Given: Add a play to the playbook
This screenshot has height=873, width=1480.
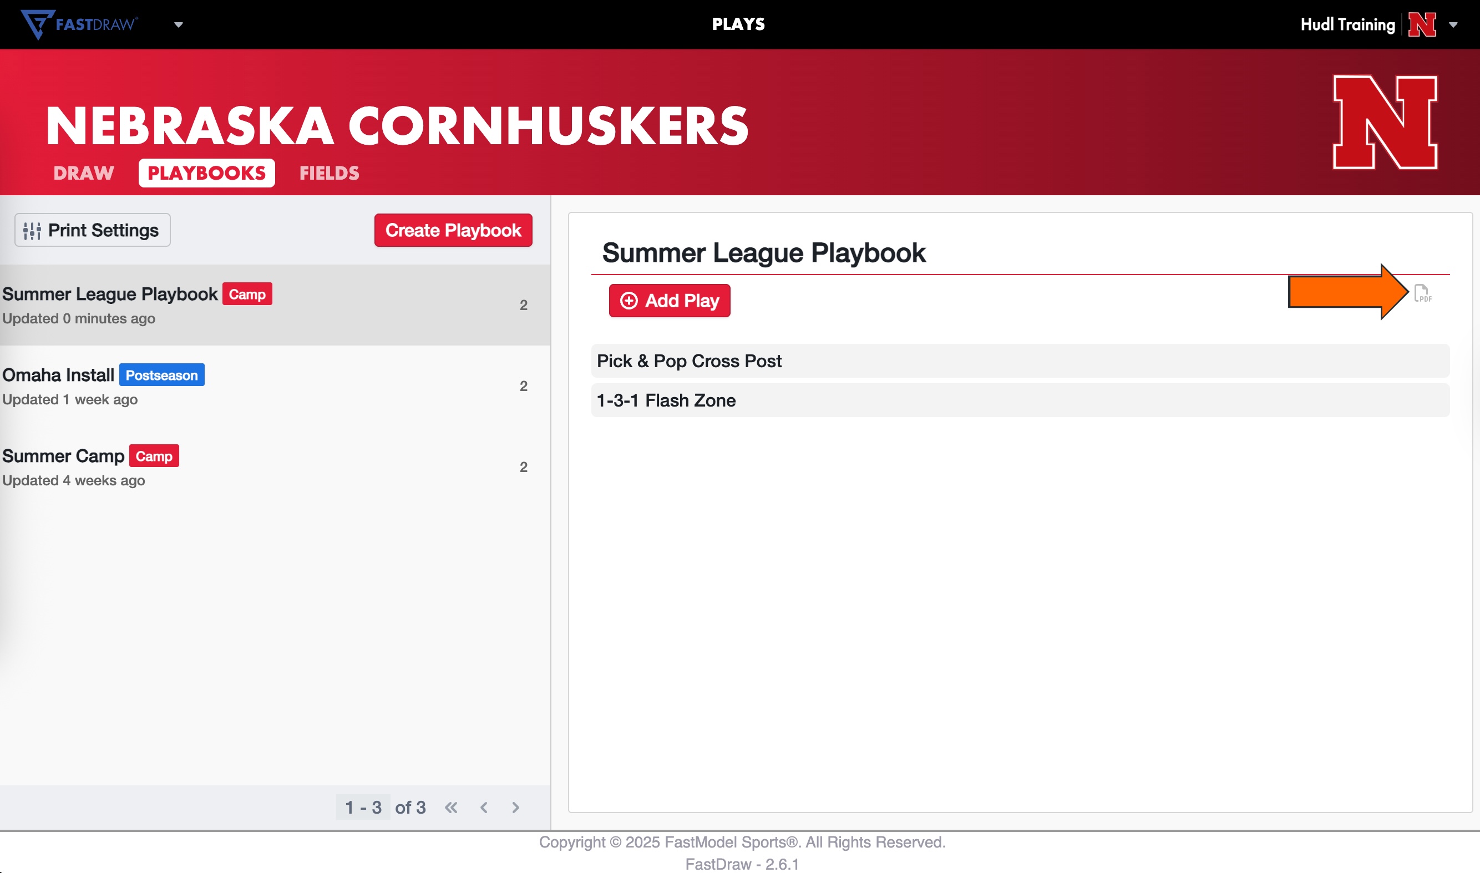Looking at the screenshot, I should pyautogui.click(x=670, y=301).
